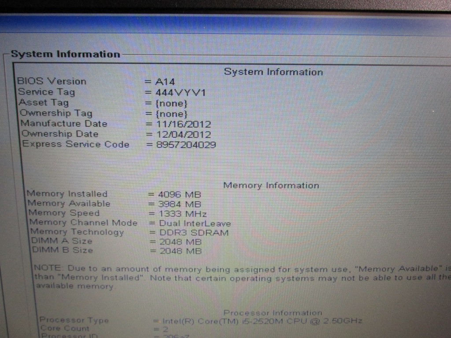The width and height of the screenshot is (451, 338).
Task: Click the 2048 MB value for DIMM B
Action: (x=181, y=251)
